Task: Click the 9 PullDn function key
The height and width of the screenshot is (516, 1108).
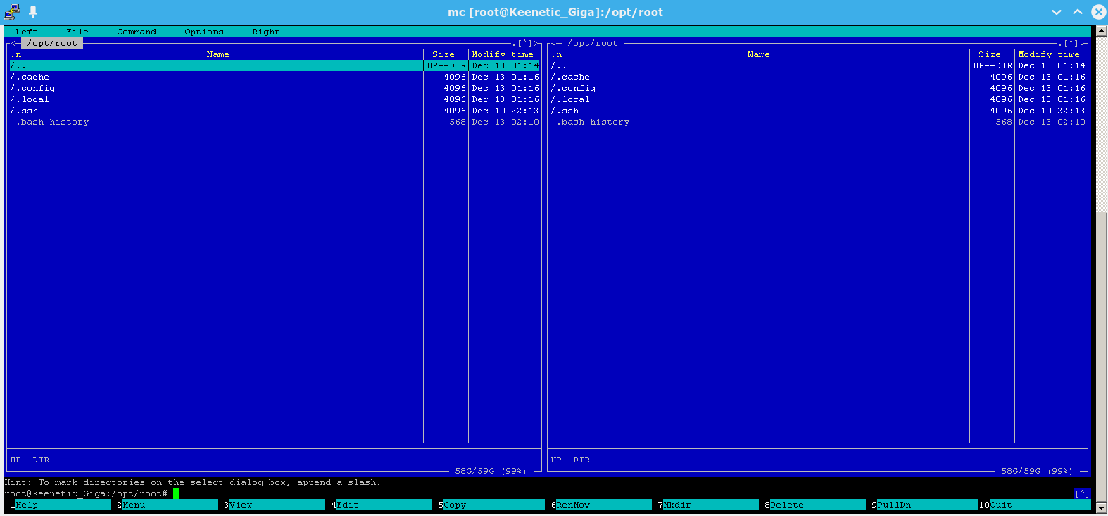Action: (925, 505)
